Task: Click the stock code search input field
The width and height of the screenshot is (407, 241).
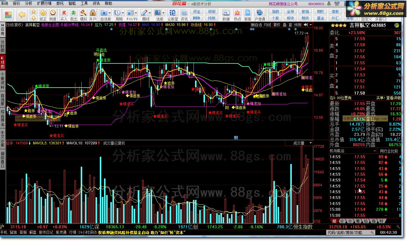Action: click(351, 233)
